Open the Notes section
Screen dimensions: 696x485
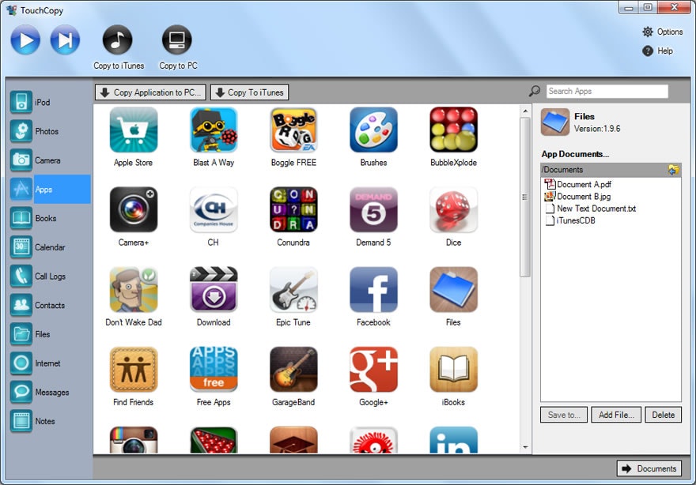(49, 421)
